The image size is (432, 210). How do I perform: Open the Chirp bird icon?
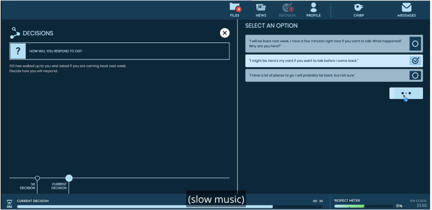pyautogui.click(x=359, y=8)
